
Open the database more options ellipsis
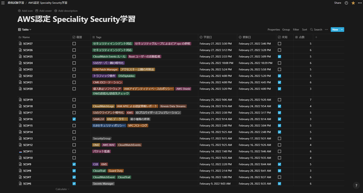326,30
